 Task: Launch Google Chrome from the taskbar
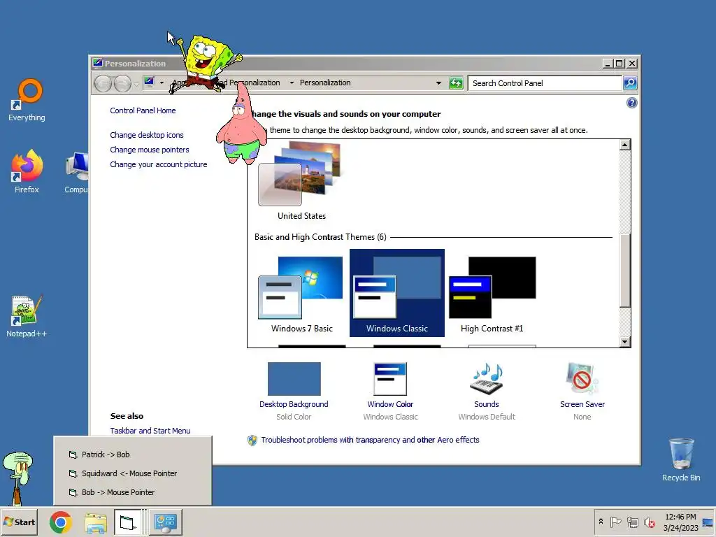point(61,522)
